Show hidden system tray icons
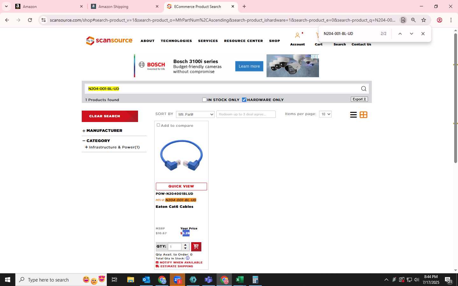 [x=386, y=280]
